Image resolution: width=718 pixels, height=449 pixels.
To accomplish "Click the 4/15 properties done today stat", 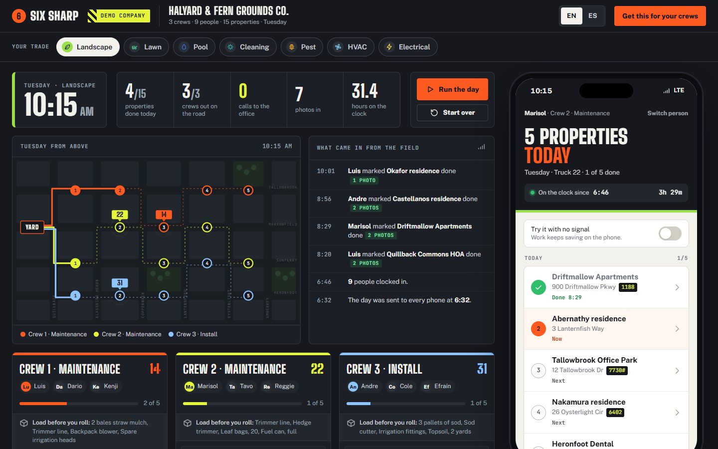I will coord(145,100).
